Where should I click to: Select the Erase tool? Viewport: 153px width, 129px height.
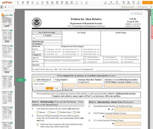pyautogui.click(x=62, y=3)
